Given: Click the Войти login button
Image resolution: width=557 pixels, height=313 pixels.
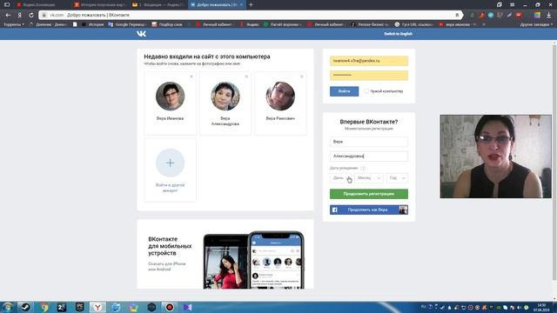Looking at the screenshot, I should (x=345, y=91).
